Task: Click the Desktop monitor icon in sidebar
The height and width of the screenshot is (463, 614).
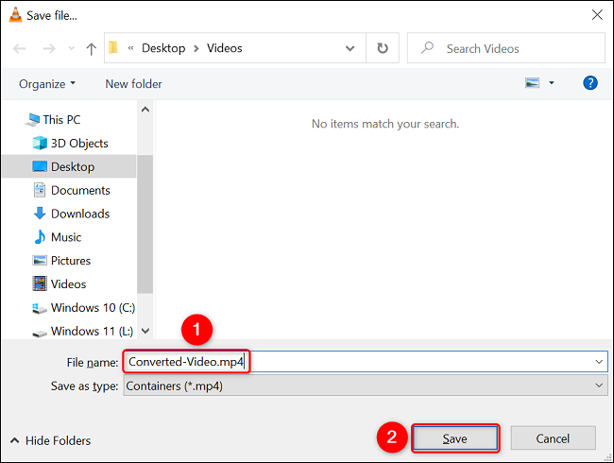Action: point(40,166)
